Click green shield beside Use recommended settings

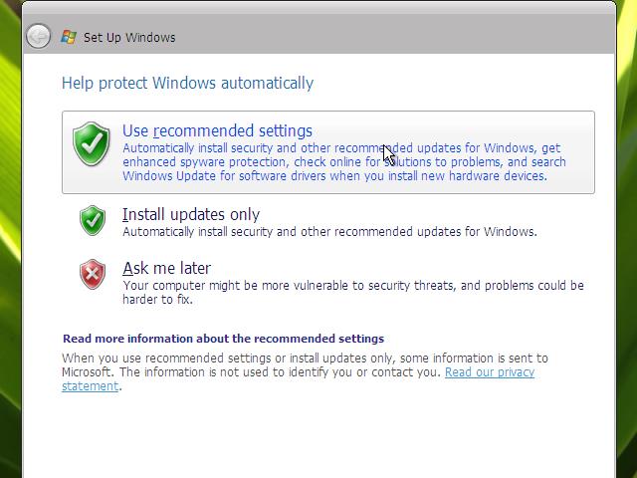coord(93,146)
